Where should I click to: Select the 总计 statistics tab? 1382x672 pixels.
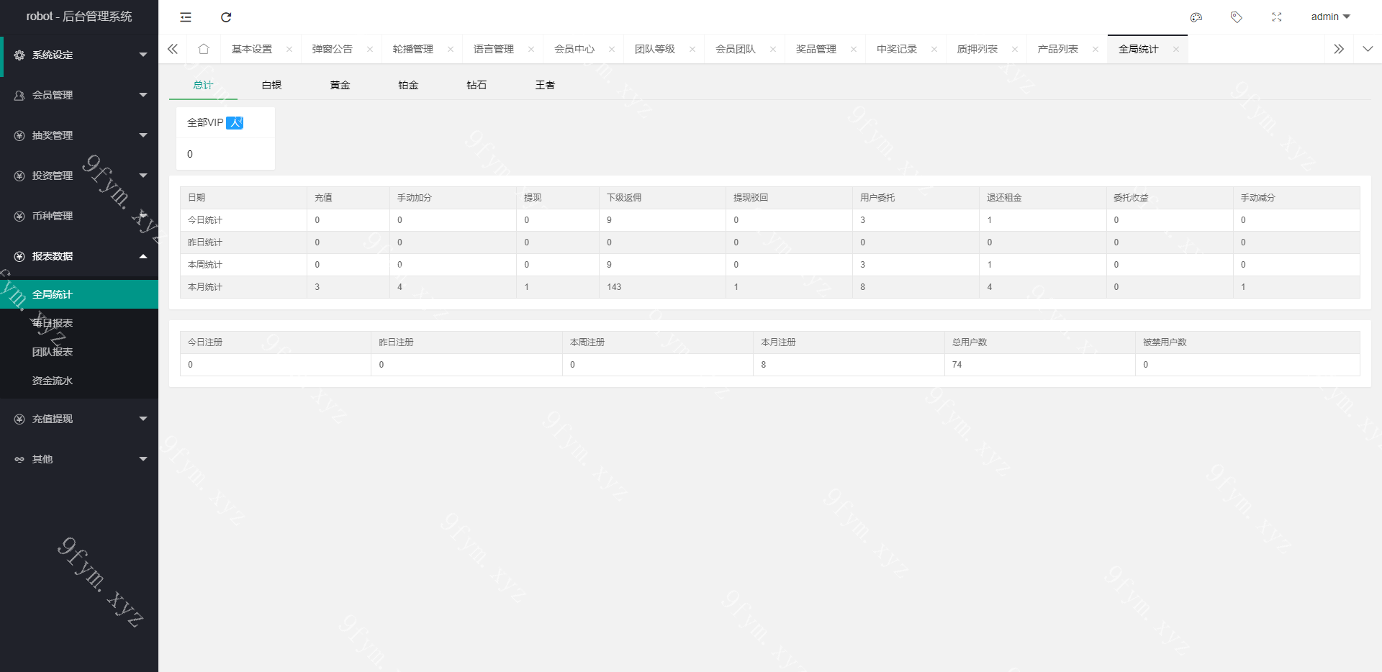point(203,85)
